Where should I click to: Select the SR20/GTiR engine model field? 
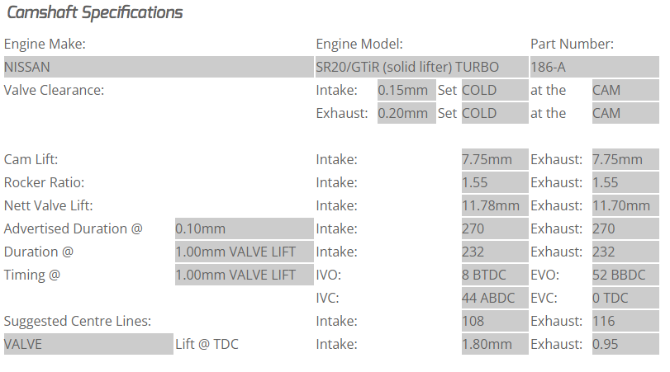421,67
